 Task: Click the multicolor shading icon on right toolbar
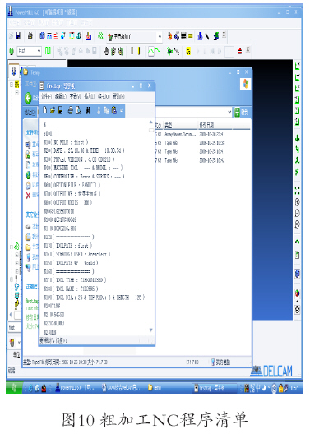297,293
